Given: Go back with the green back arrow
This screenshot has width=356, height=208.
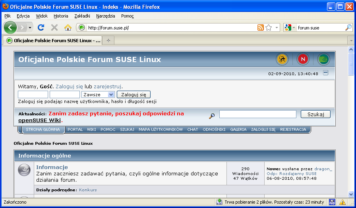Looking at the screenshot, I should (x=10, y=27).
